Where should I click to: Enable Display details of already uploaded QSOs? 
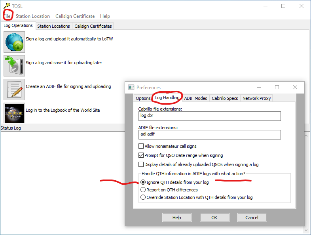pyautogui.click(x=141, y=164)
